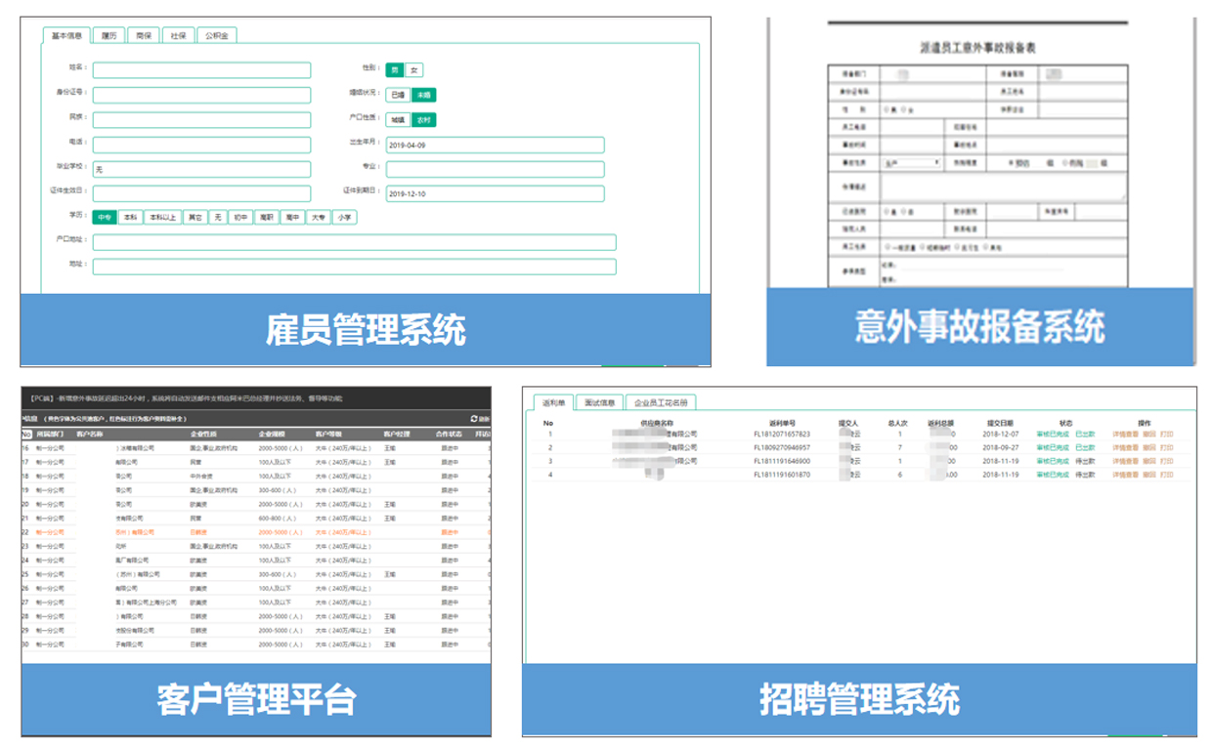
Task: Choose 城镇 as the 户口性质
Action: coord(398,120)
